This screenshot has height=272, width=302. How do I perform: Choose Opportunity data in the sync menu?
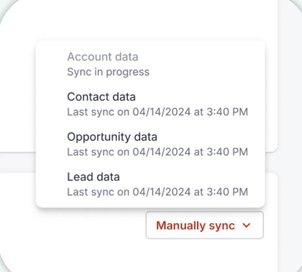pyautogui.click(x=150, y=144)
